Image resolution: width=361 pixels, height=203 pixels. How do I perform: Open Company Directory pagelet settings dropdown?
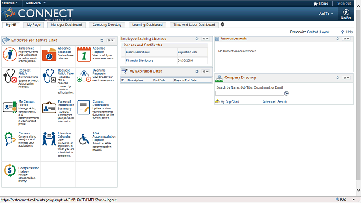[346, 78]
